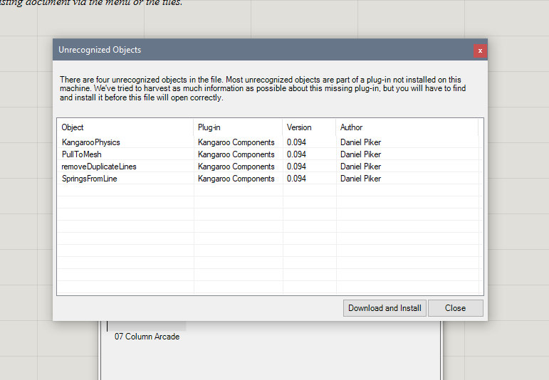Screen dimensions: 549x380
Task: Click Daniel Piker in the removeDuplicateLines row
Action: coord(360,167)
